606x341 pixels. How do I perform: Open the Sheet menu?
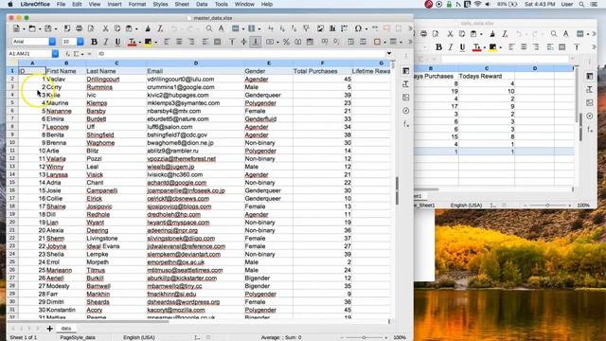point(182,4)
